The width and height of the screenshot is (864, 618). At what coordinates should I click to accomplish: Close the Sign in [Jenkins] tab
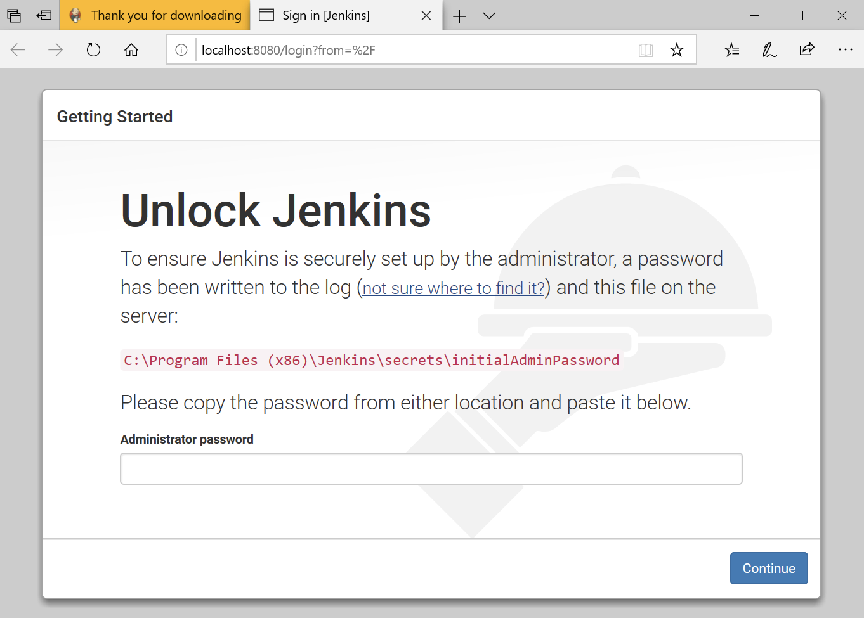(x=426, y=16)
